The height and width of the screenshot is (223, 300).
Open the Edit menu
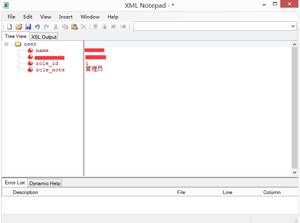coord(28,17)
